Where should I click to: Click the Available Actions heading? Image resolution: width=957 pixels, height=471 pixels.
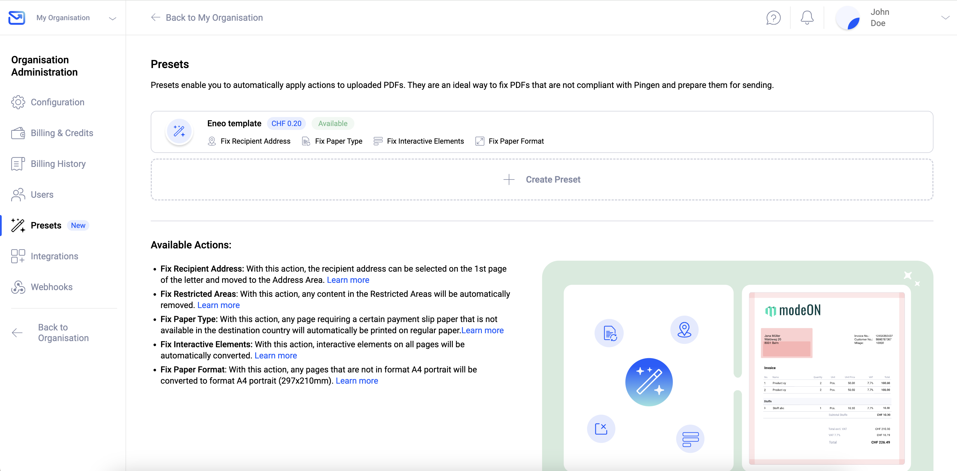point(191,245)
